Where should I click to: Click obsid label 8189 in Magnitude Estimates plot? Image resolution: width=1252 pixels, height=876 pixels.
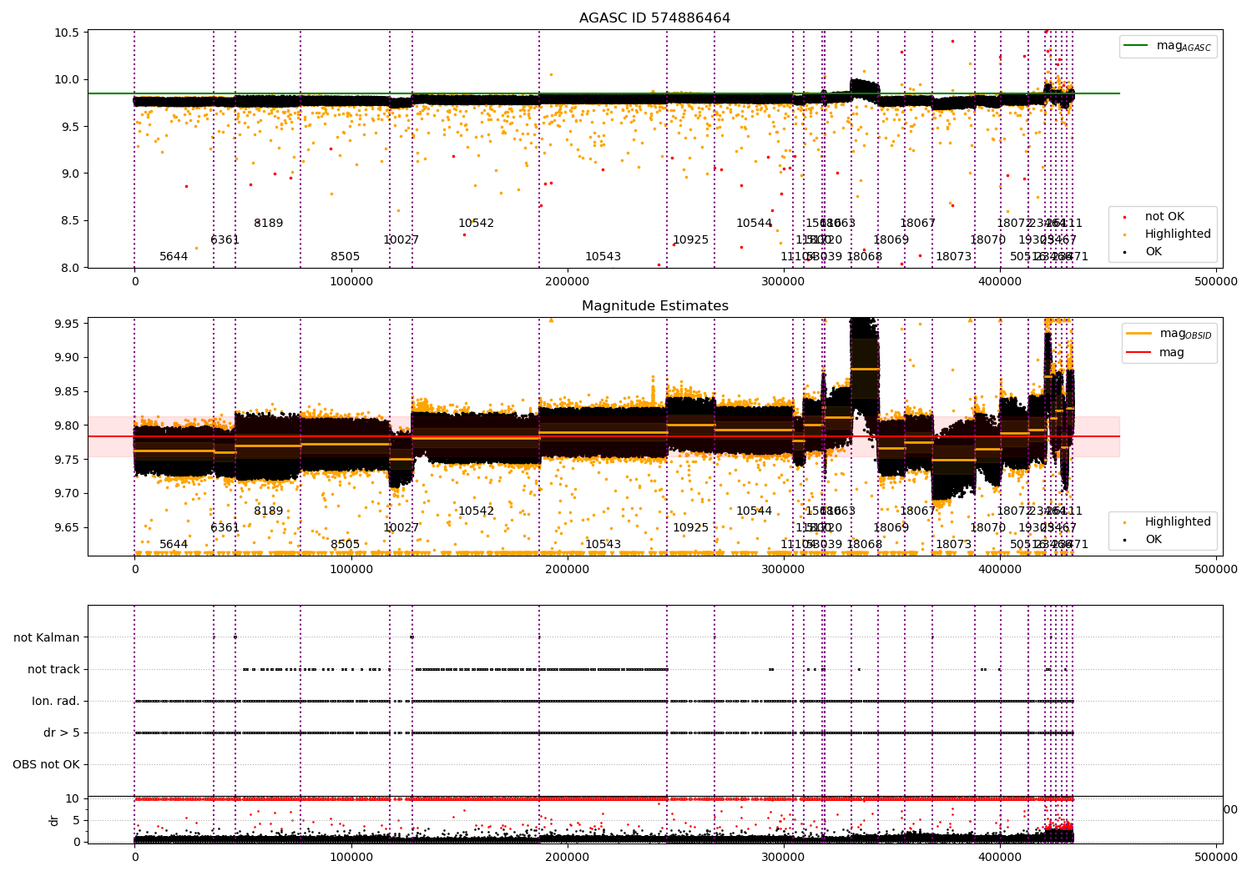click(x=268, y=511)
